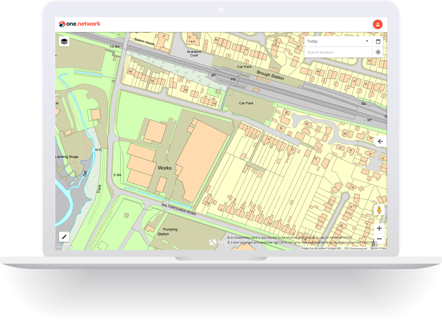This screenshot has height=322, width=442.
Task: Focus the Search location field
Action: click(338, 52)
